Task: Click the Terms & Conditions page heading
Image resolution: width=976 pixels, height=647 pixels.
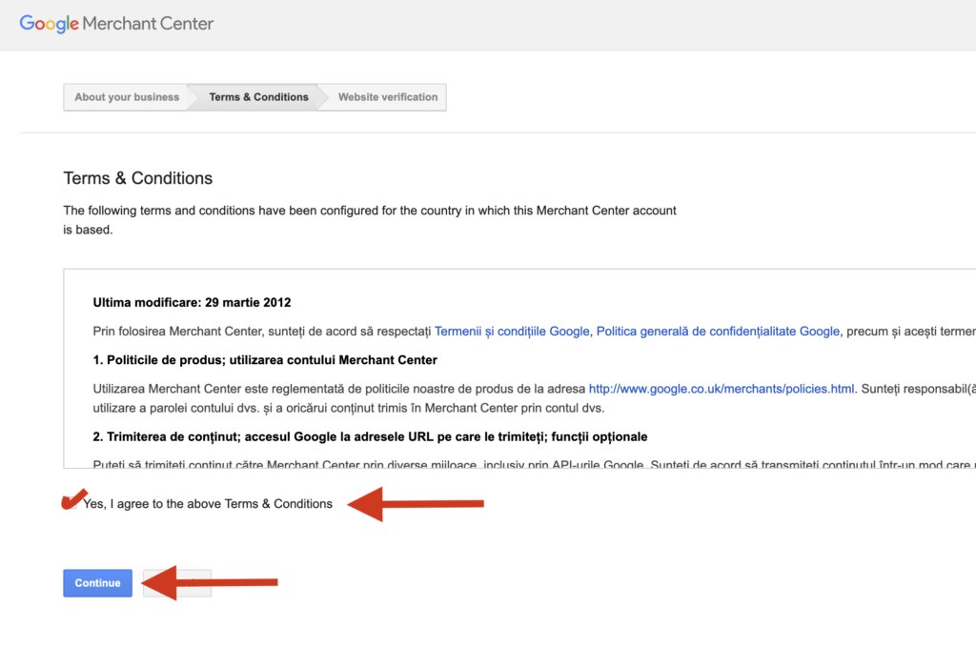Action: tap(137, 178)
